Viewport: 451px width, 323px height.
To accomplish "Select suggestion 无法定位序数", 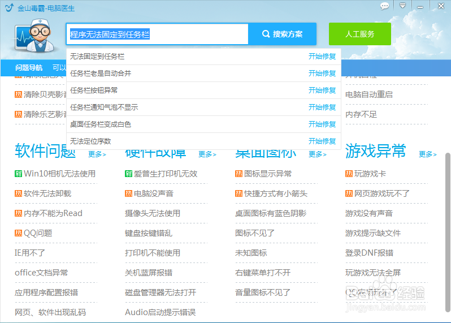I will (x=90, y=141).
